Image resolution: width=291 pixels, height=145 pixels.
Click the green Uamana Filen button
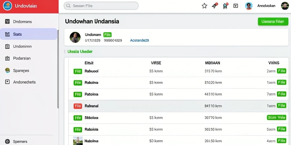coord(273,22)
